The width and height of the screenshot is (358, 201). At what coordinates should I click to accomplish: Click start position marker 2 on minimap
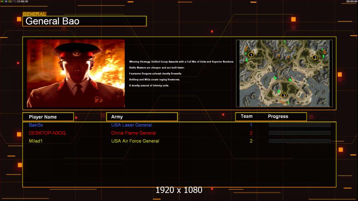(x=315, y=58)
